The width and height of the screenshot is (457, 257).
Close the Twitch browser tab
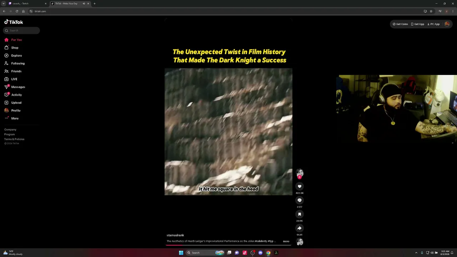pyautogui.click(x=46, y=4)
